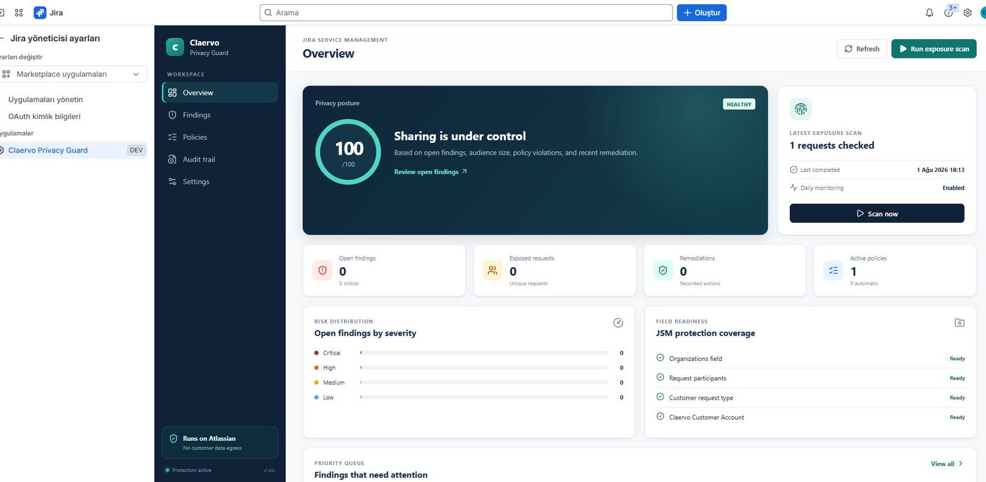This screenshot has height=482, width=986.
Task: Click the v1.0.0 version label
Action: (269, 470)
